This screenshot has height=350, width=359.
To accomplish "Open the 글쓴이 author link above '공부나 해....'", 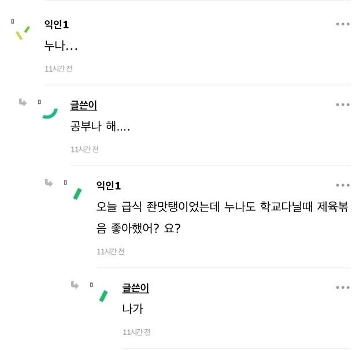I will (84, 105).
